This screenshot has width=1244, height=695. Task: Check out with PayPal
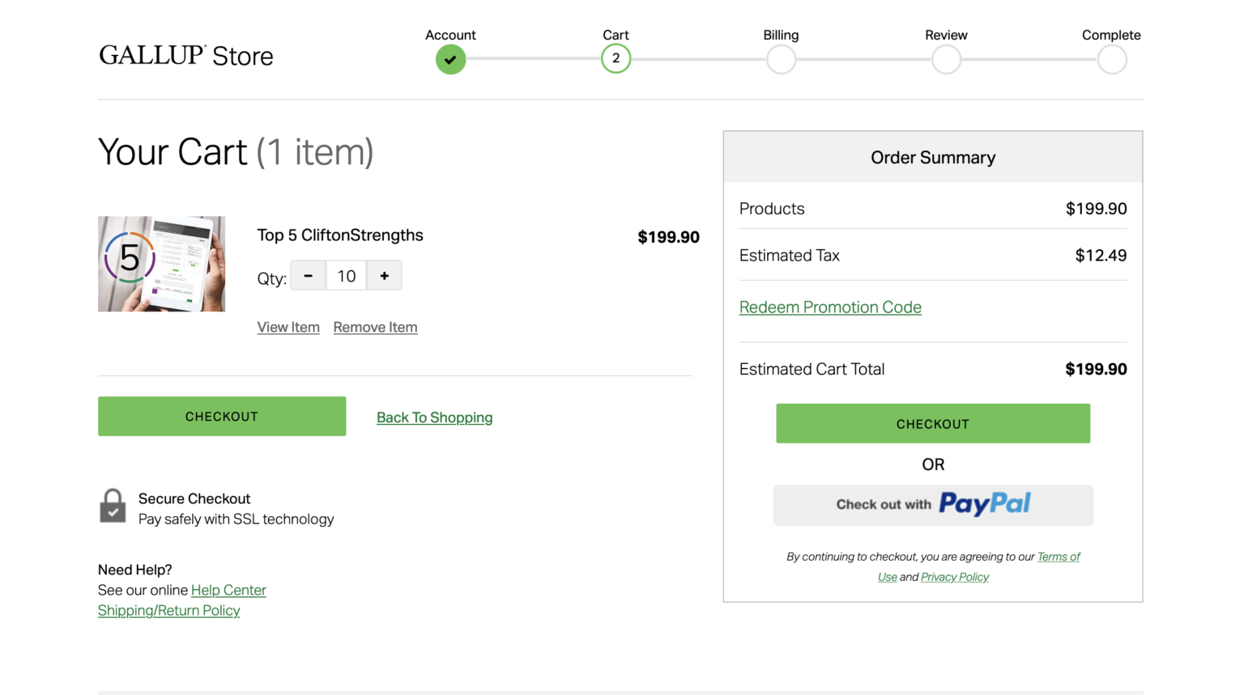(x=933, y=505)
